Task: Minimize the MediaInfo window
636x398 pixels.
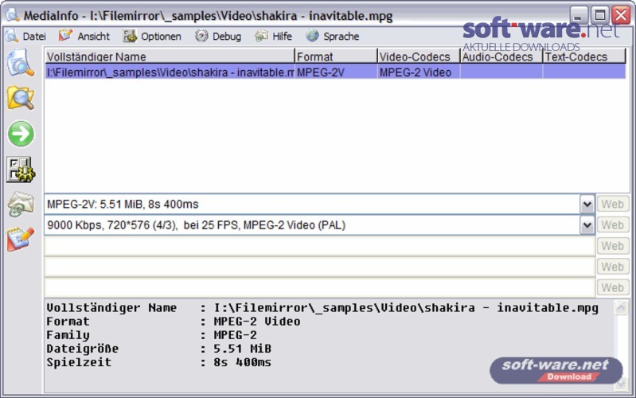Action: (x=579, y=16)
